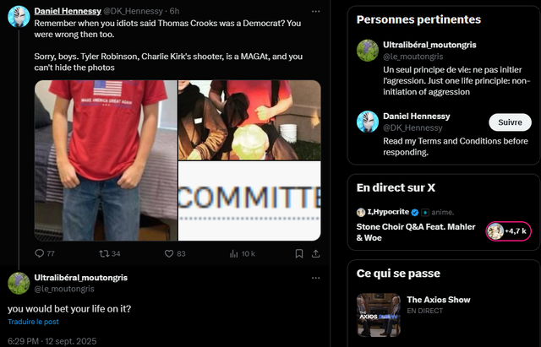Click the 6:29 PM · 12 sept. 2025 timestamp

point(51,340)
